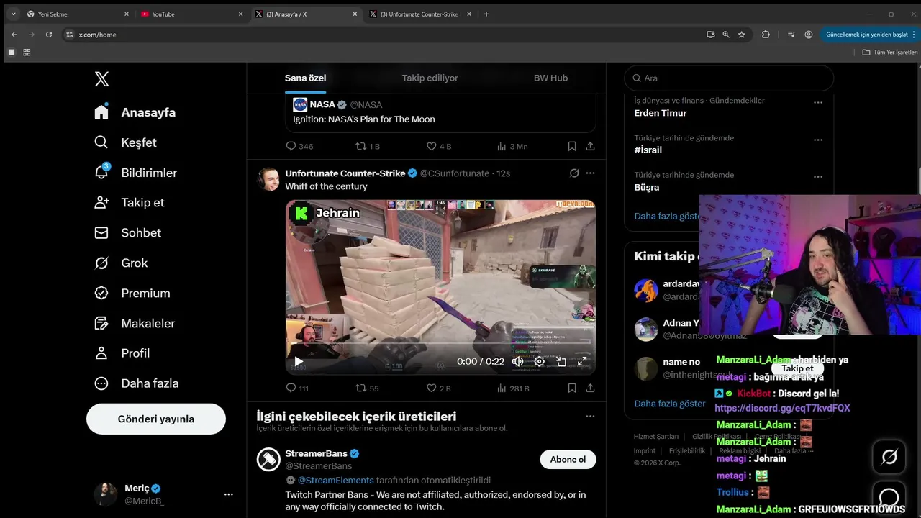Open Premium page
The height and width of the screenshot is (518, 921).
click(x=132, y=293)
